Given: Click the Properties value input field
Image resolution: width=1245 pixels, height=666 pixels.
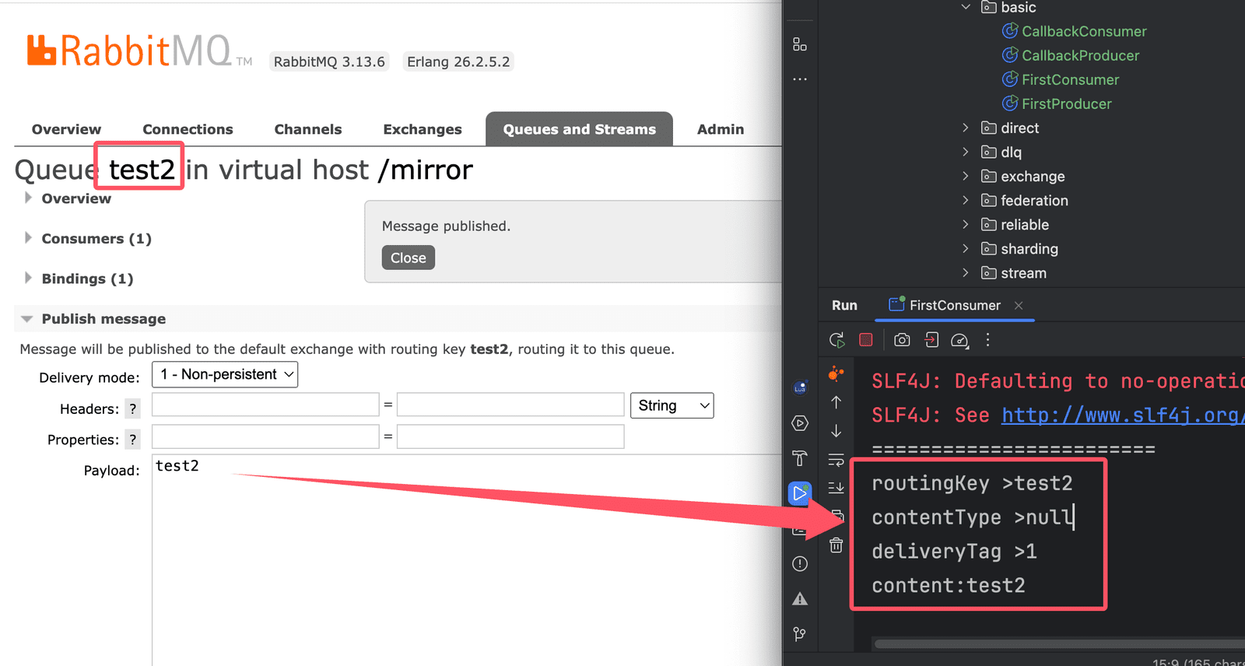Looking at the screenshot, I should [510, 436].
